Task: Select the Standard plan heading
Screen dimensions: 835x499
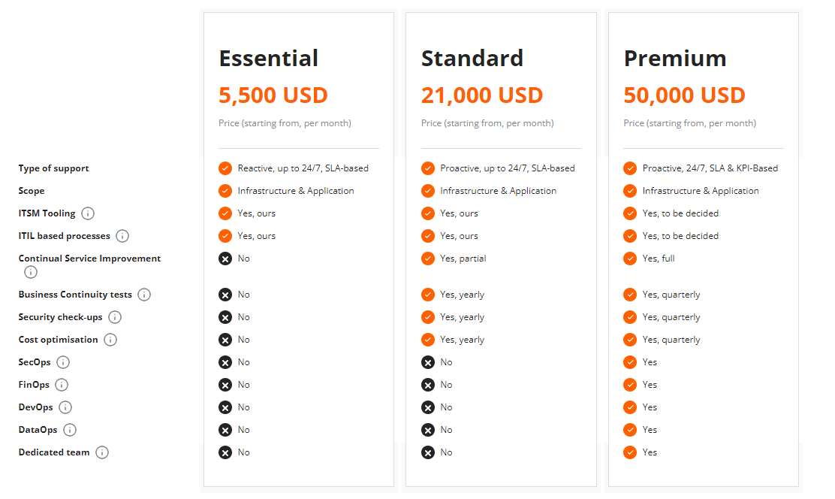Action: 472,58
